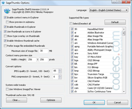Uncheck the 3fr Hasselblad RAW file type

[72, 29]
